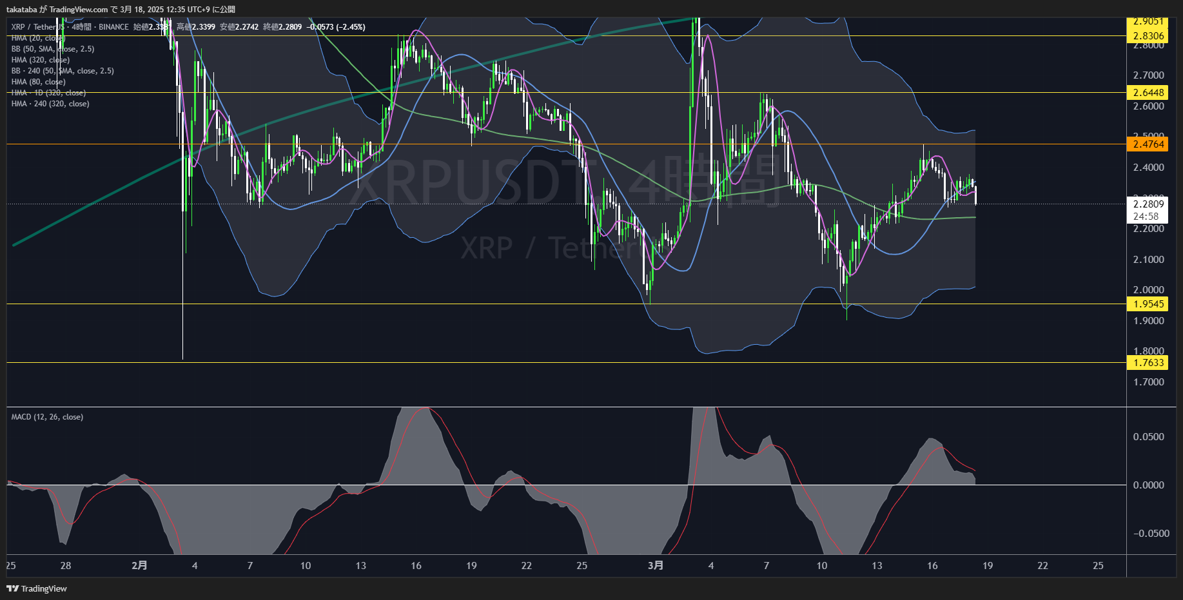This screenshot has height=600, width=1183.
Task: Select the yellow horizontal line at 1.7633
Action: [566, 363]
